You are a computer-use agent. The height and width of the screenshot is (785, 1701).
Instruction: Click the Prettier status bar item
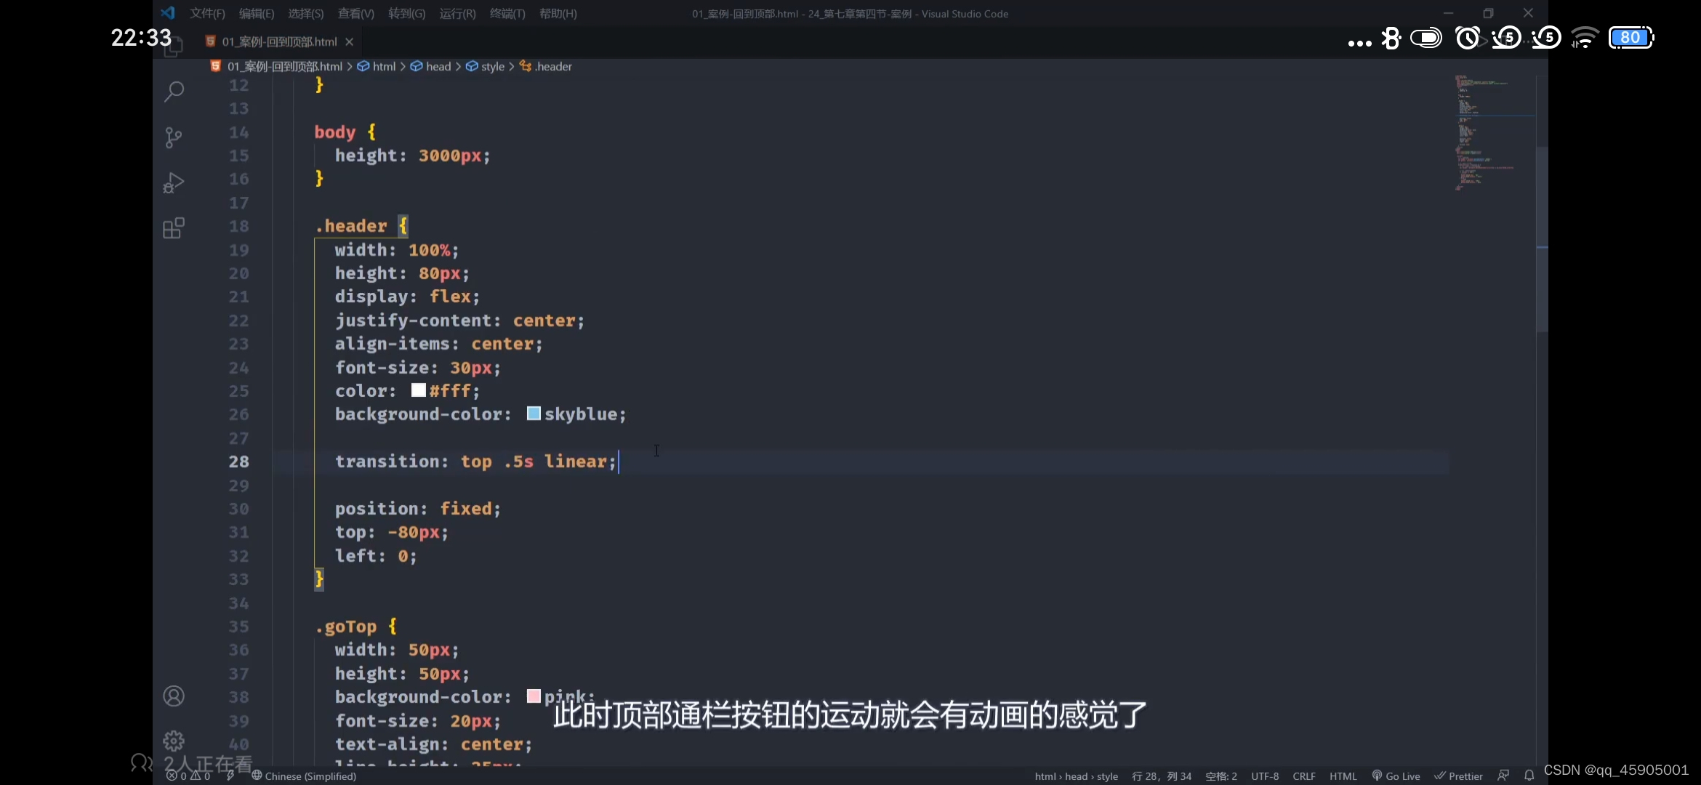click(x=1458, y=776)
